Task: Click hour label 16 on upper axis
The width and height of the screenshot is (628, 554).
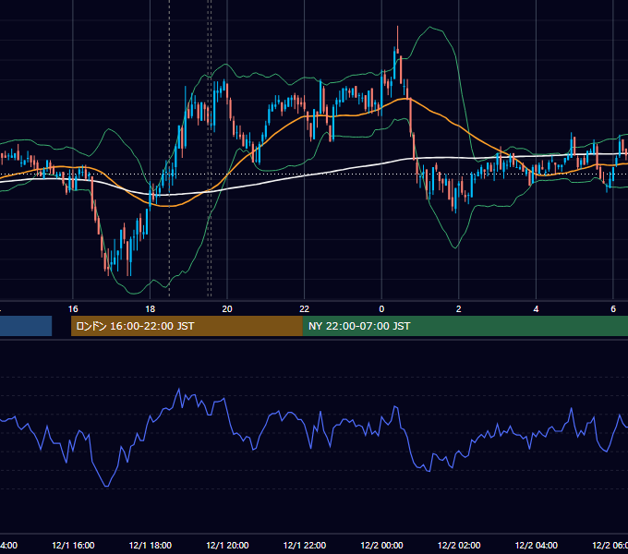Action: point(73,309)
